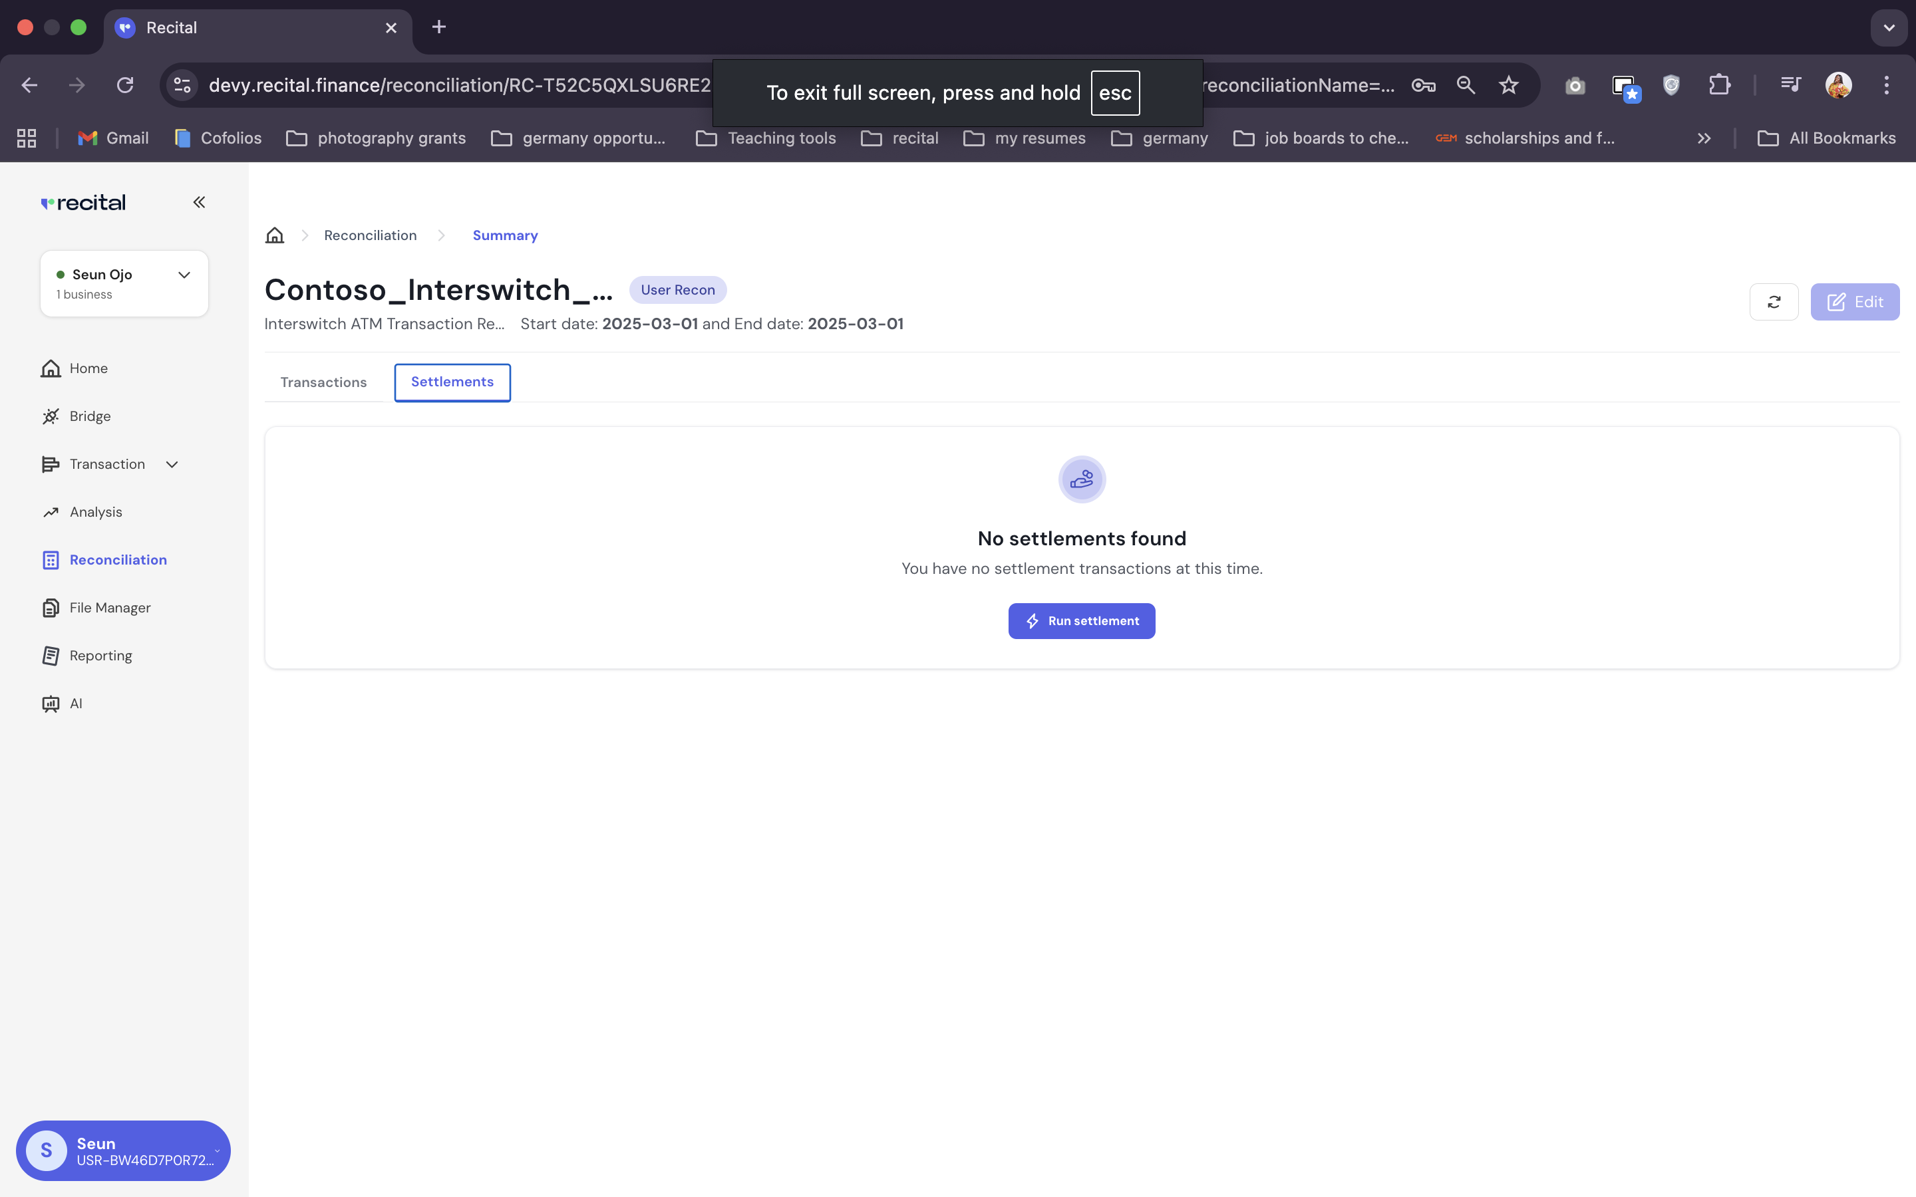Click the refresh reconciliation icon button
This screenshot has height=1197, width=1916.
1774,302
